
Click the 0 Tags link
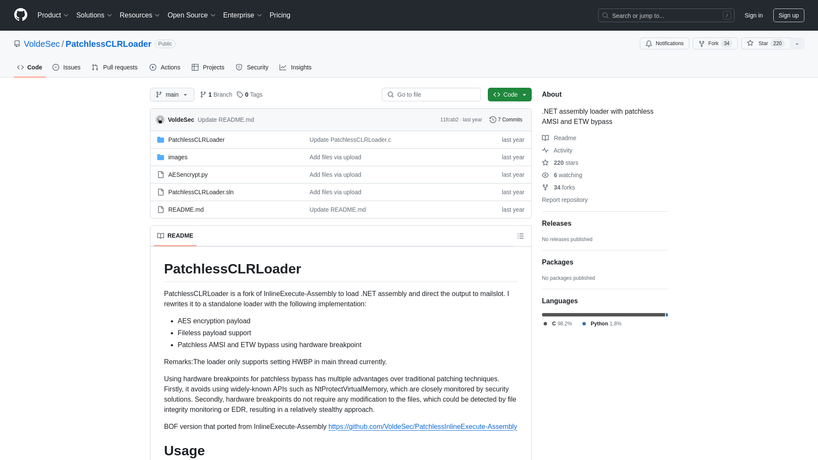coord(250,95)
